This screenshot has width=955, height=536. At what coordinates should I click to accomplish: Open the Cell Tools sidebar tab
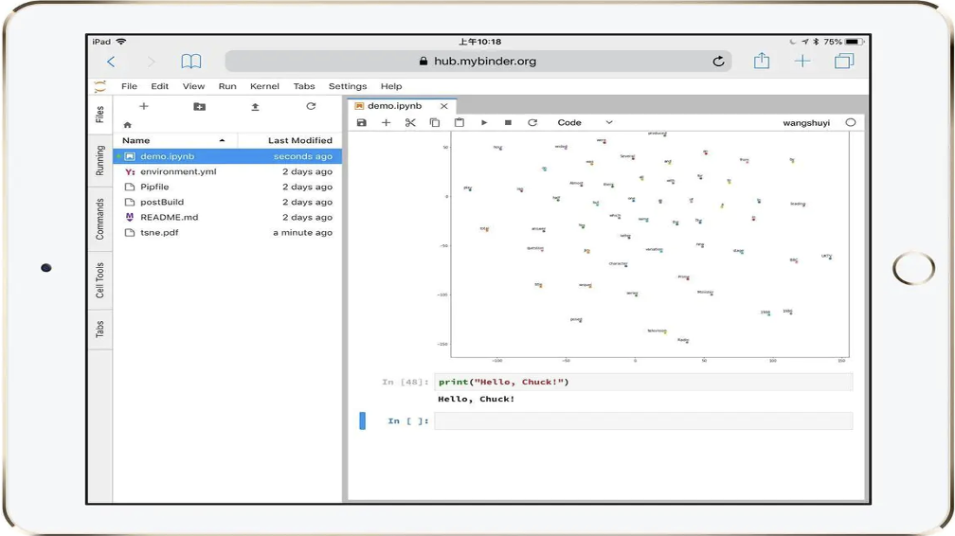click(x=99, y=280)
